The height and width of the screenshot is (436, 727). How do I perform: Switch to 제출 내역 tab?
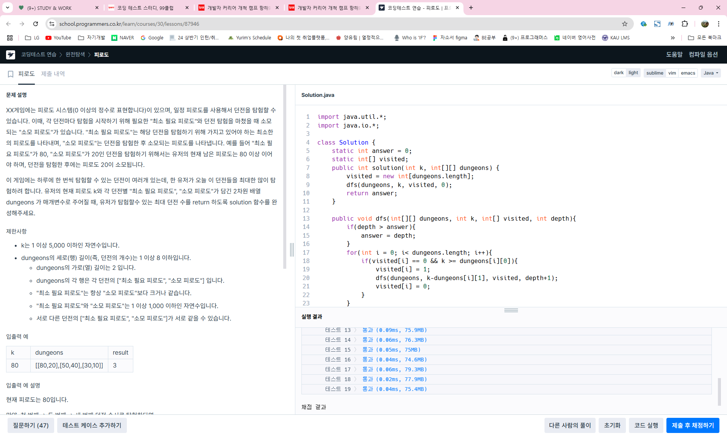[53, 74]
